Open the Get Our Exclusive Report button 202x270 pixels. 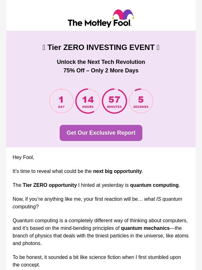tap(101, 133)
